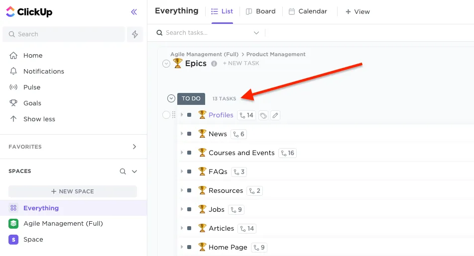
Task: Click the New Space button
Action: coord(73,191)
